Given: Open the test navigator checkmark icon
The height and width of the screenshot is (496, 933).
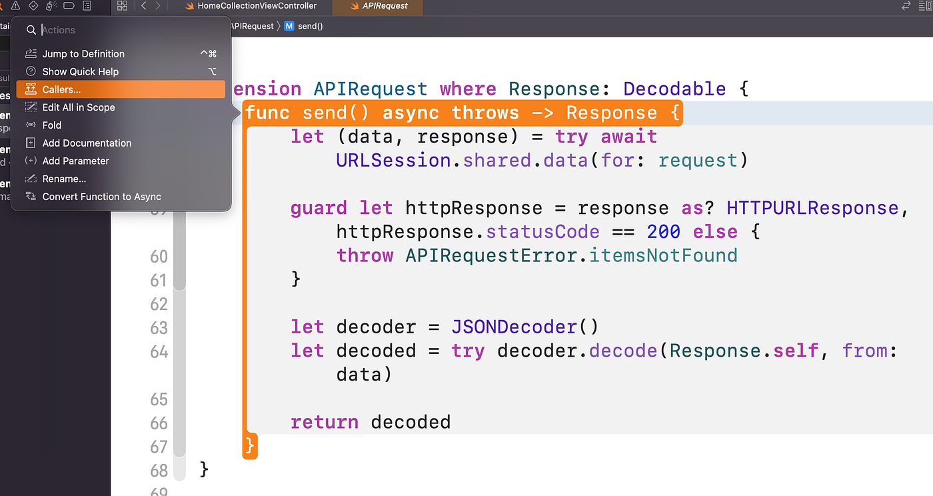Looking at the screenshot, I should (33, 6).
